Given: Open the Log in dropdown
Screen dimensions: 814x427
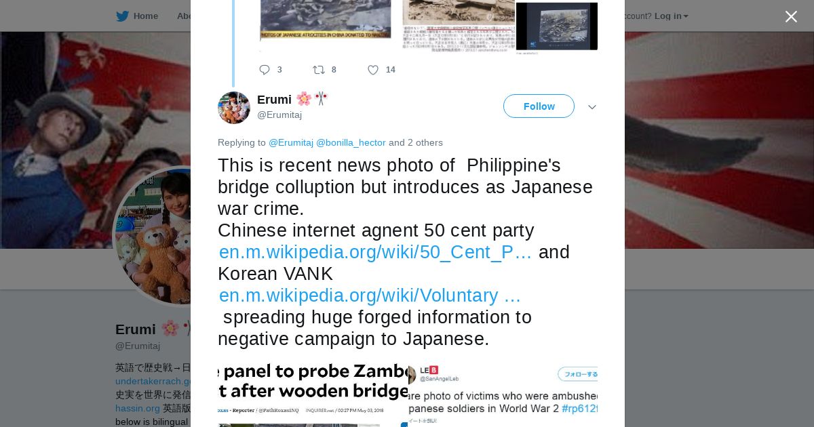Looking at the screenshot, I should (x=671, y=16).
